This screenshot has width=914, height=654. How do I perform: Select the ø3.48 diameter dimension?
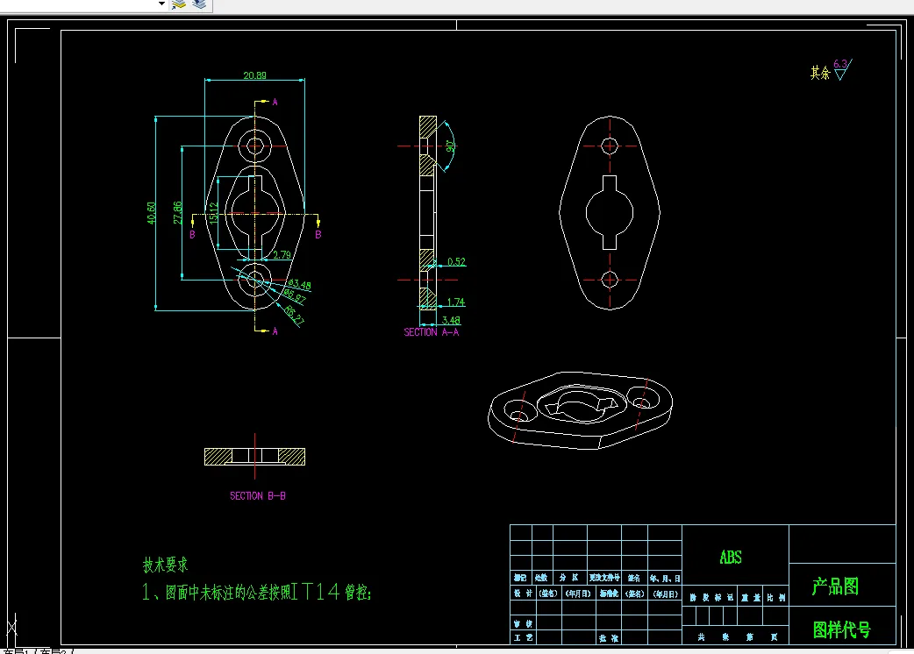tap(299, 284)
